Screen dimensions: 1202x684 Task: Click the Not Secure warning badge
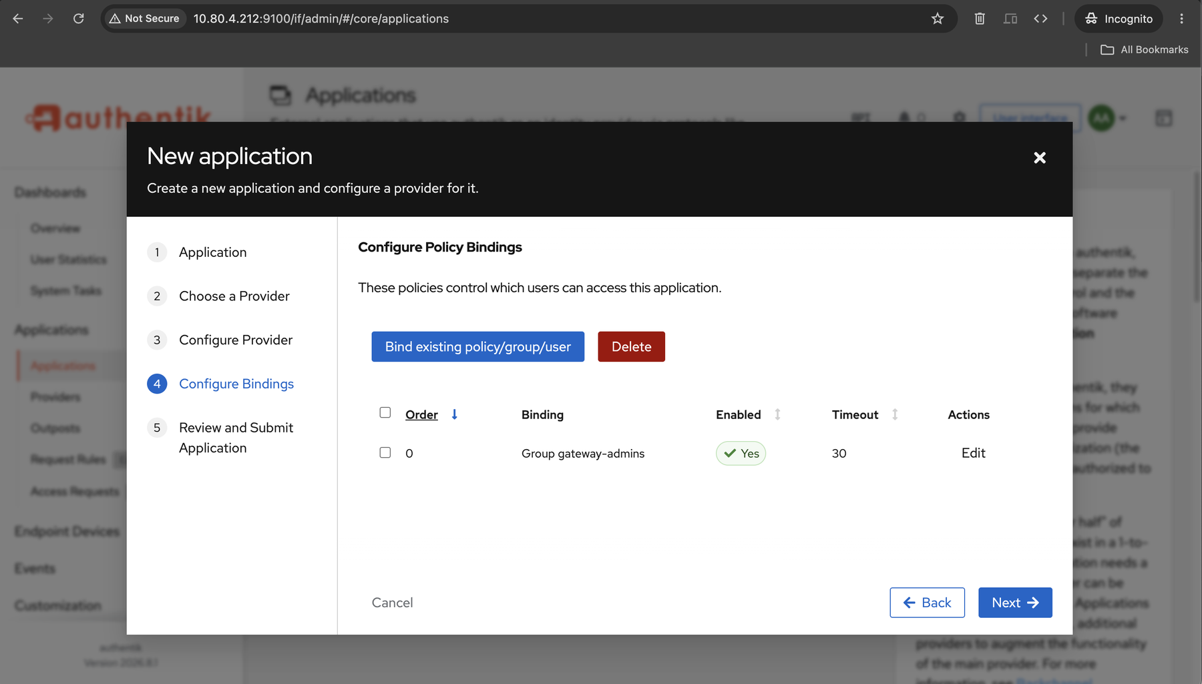[x=144, y=19]
